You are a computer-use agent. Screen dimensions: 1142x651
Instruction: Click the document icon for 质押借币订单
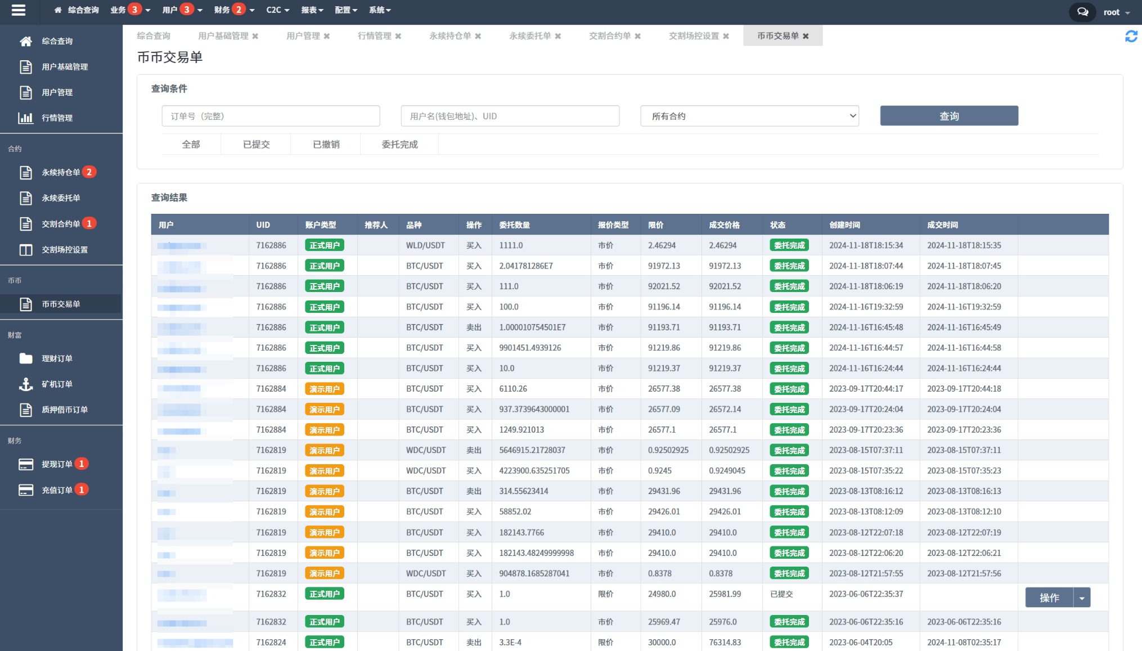(26, 410)
